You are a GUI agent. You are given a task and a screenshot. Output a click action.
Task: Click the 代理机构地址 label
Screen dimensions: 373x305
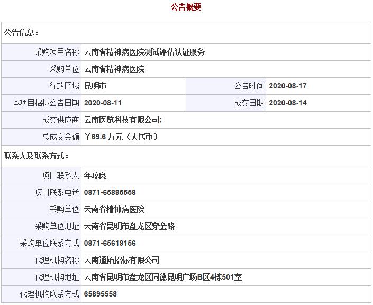57,277
